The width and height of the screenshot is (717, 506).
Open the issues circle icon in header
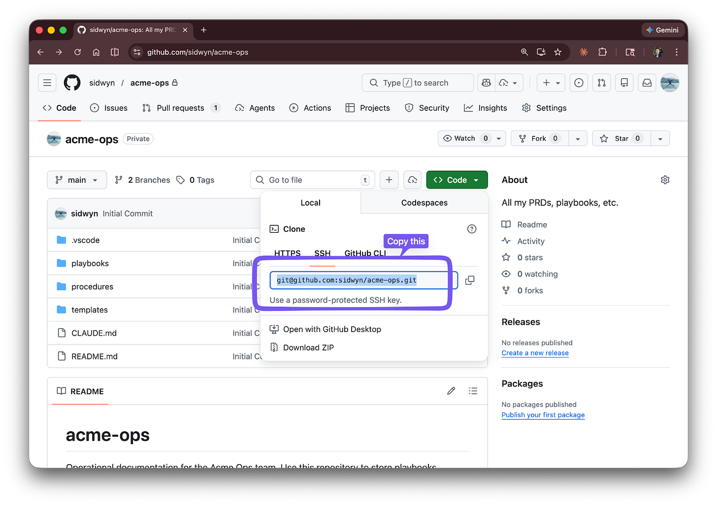pos(579,83)
